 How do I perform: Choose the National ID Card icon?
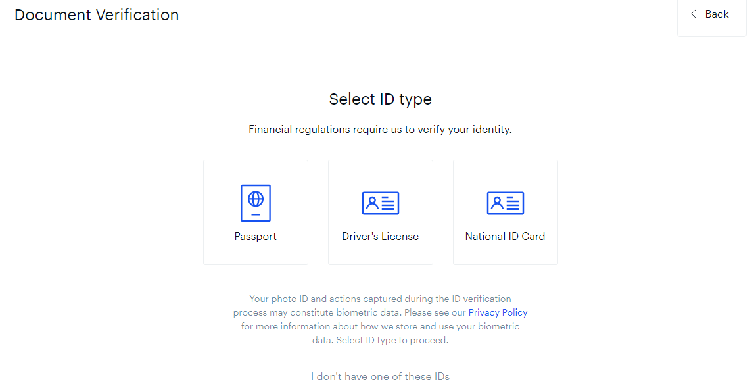tap(505, 203)
